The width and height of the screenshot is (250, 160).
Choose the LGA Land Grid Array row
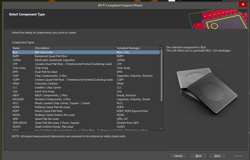[x=86, y=91]
